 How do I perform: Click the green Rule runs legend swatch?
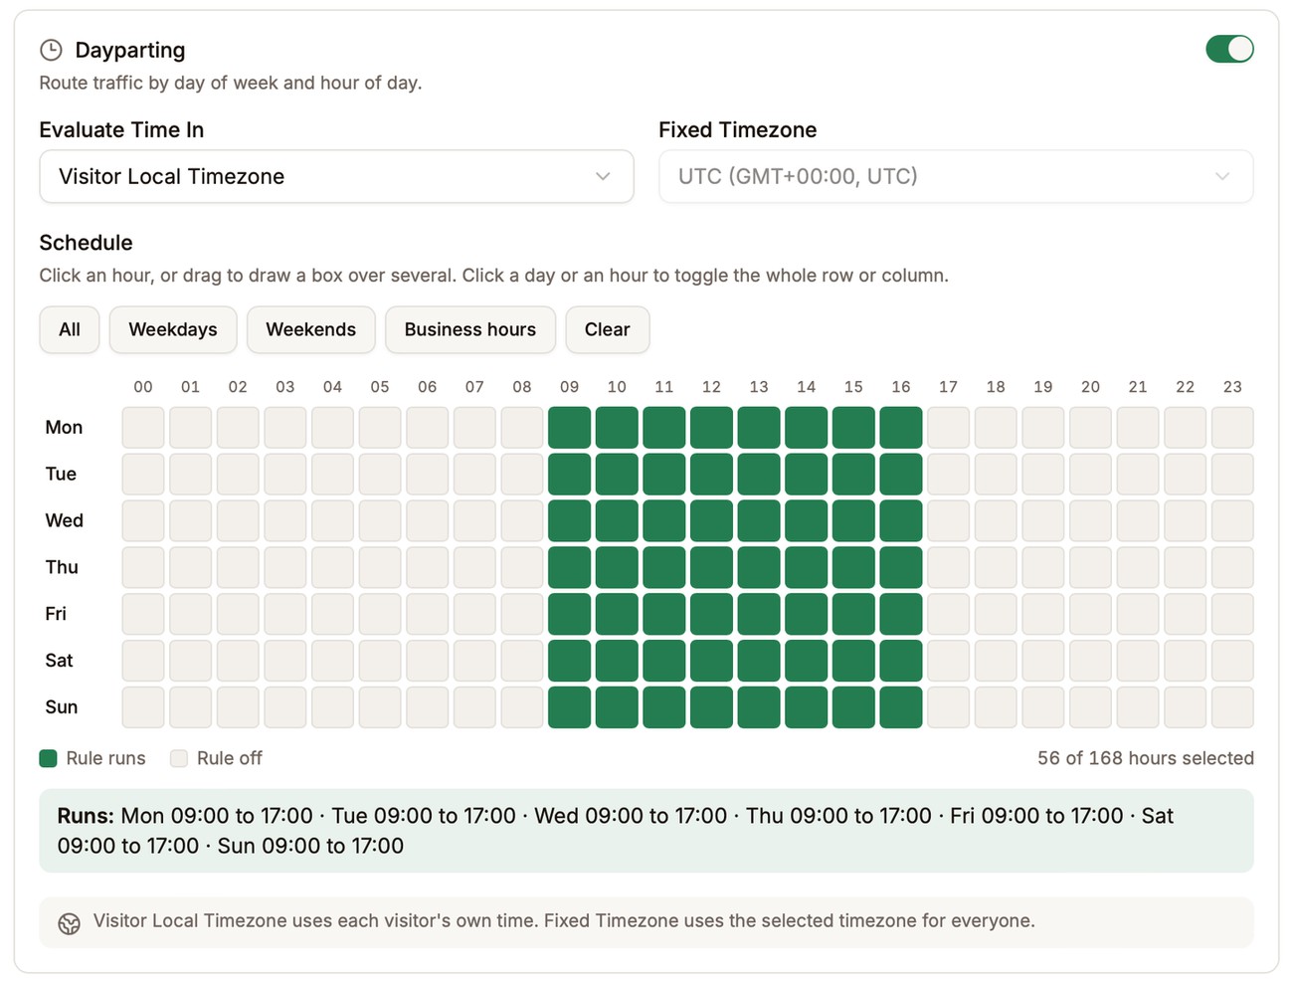tap(48, 758)
